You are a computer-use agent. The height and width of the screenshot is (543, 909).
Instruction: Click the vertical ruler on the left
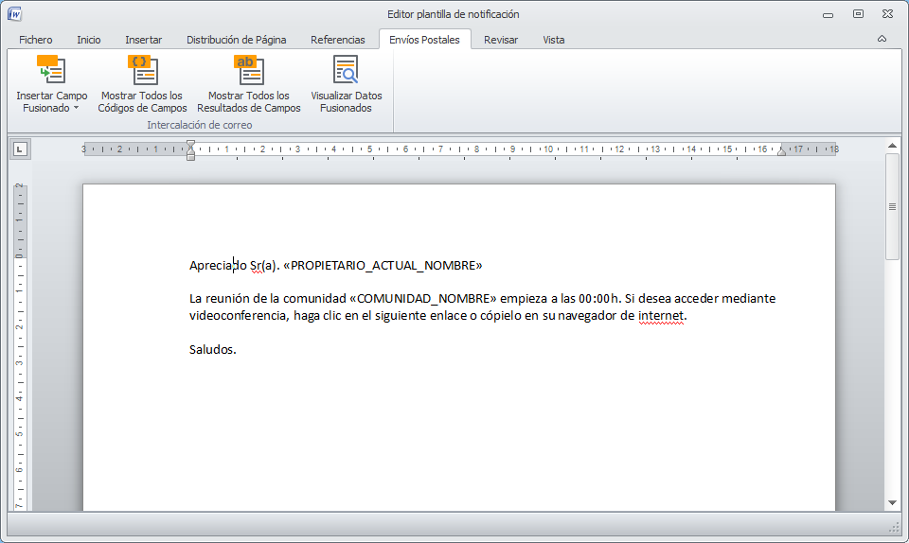click(x=20, y=346)
